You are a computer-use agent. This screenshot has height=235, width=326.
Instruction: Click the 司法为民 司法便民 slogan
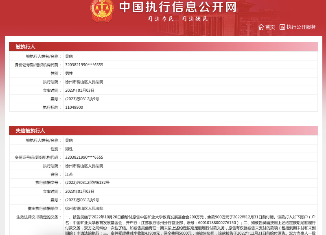[177, 19]
